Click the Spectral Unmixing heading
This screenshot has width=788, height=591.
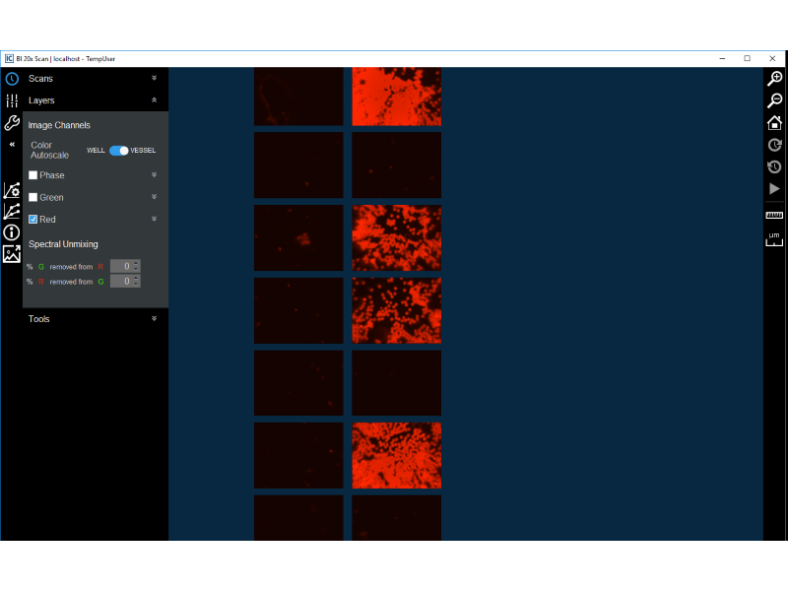[x=63, y=244]
